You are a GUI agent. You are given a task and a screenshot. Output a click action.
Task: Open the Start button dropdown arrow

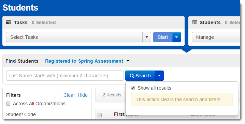tap(176, 37)
